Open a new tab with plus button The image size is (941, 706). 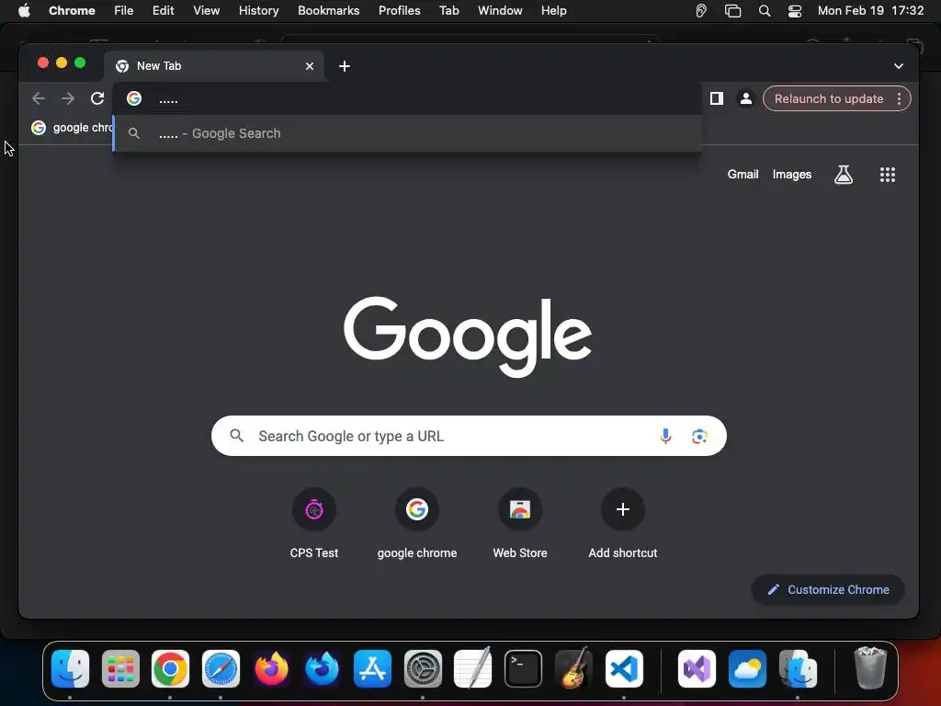pyautogui.click(x=345, y=66)
